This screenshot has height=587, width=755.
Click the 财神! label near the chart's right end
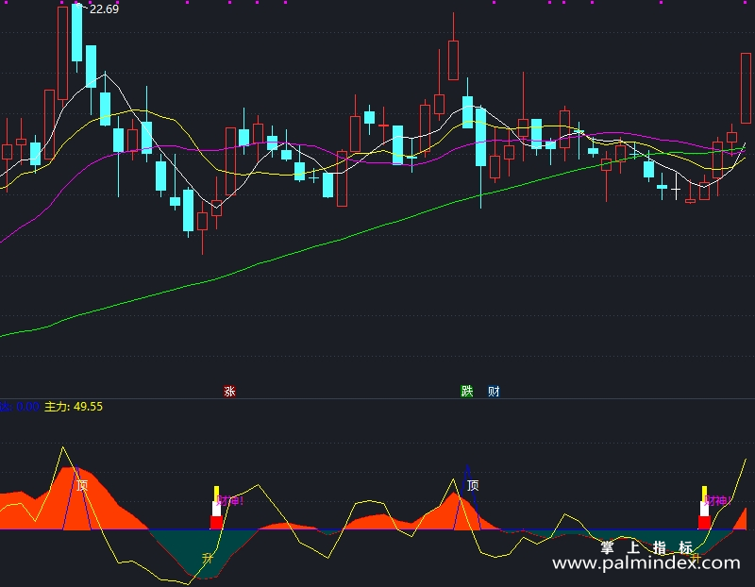tap(718, 501)
